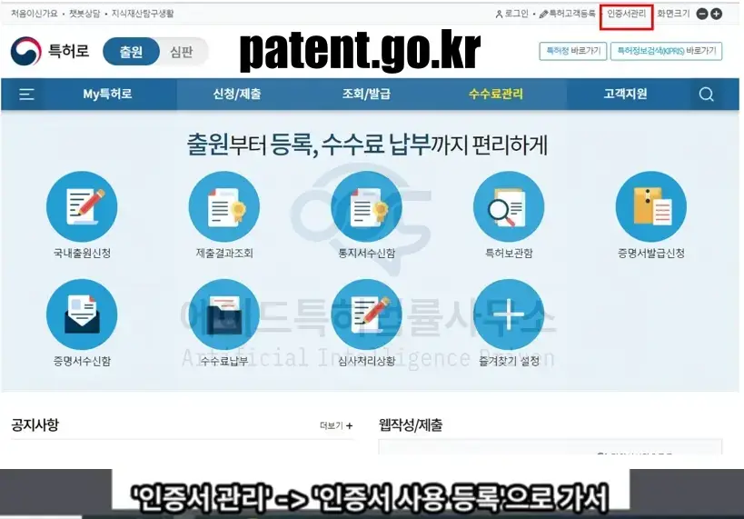Click the 즐겨찾기 설정 plus icon
Viewport: 744px width, 519px height.
point(509,314)
